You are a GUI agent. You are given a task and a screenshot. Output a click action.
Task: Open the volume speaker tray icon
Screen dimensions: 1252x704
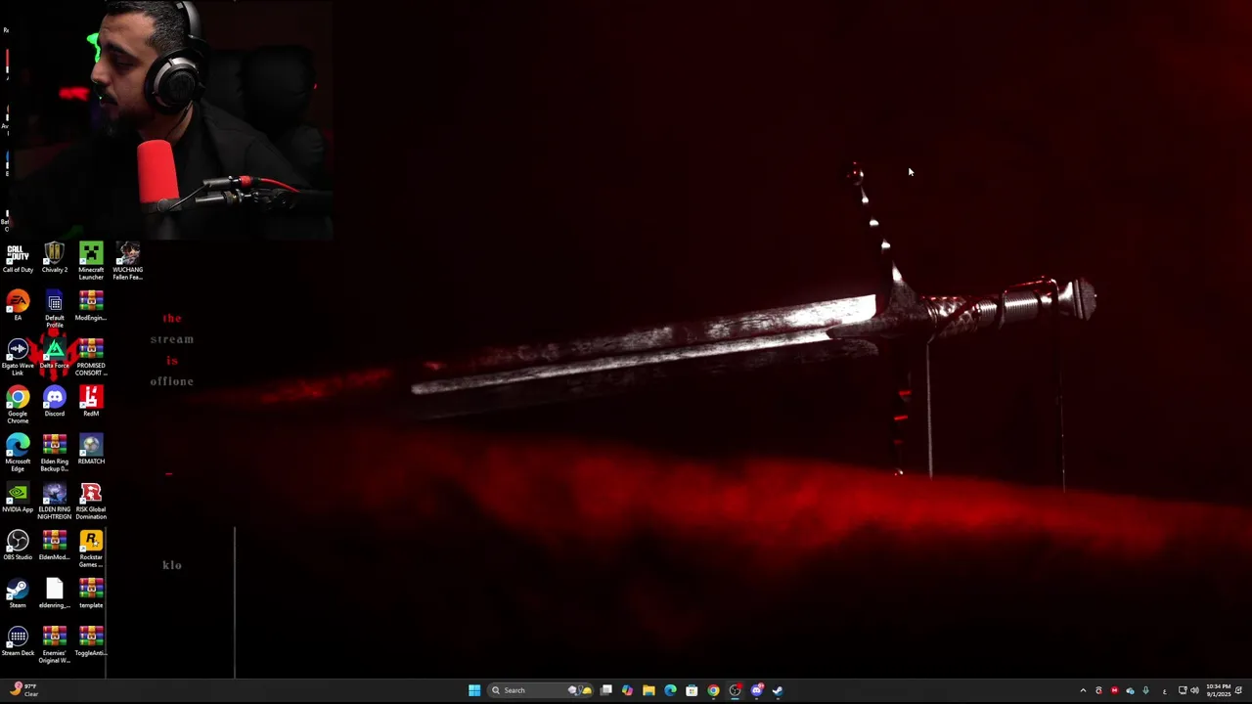[1194, 690]
